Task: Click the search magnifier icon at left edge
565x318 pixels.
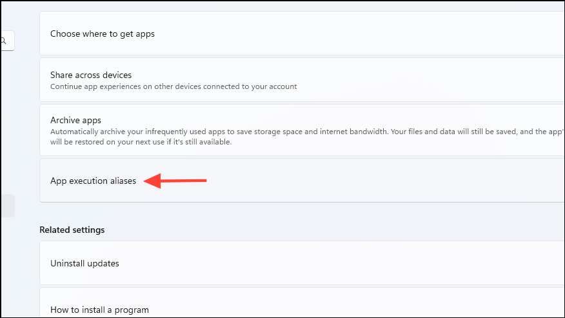Action: click(x=3, y=41)
